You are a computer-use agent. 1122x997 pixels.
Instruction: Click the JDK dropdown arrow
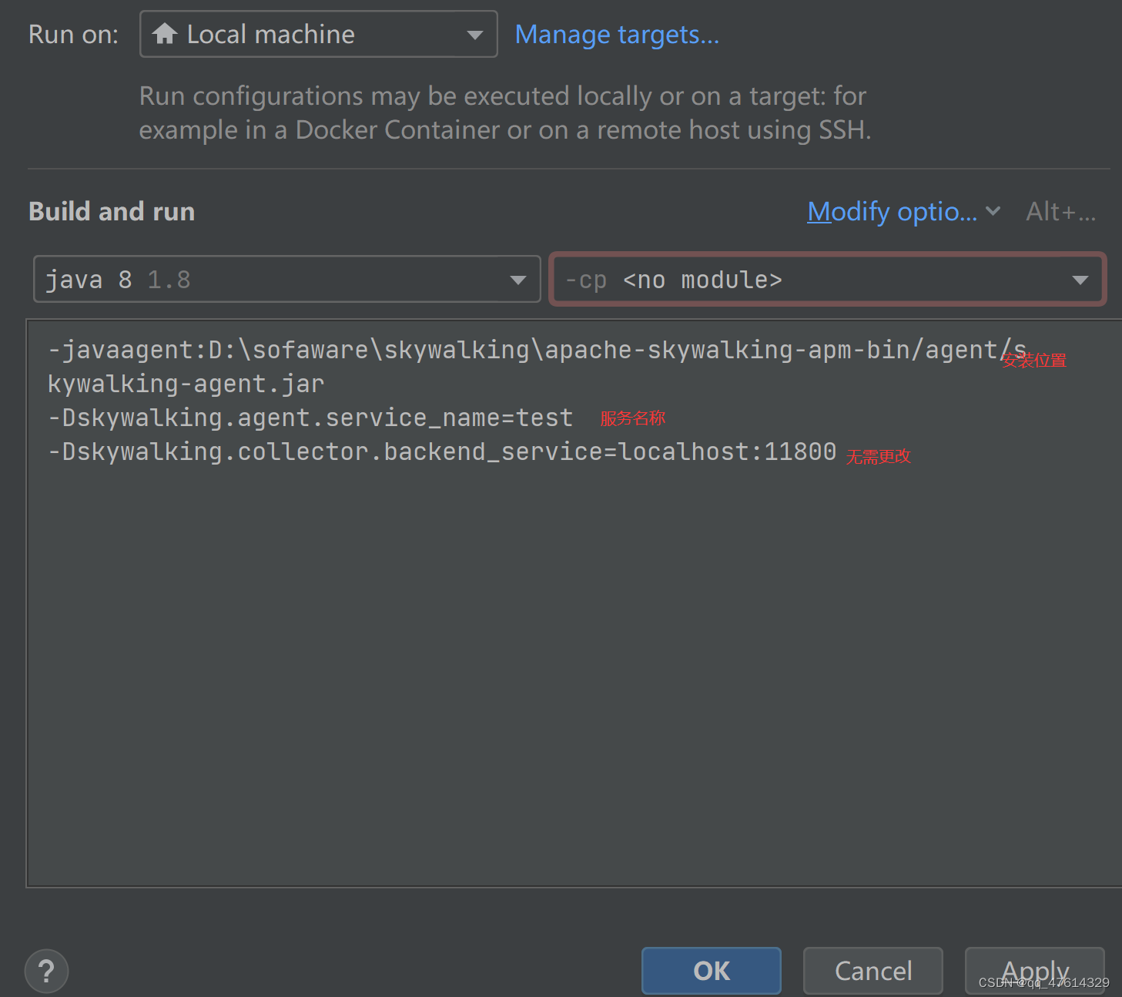tap(518, 280)
